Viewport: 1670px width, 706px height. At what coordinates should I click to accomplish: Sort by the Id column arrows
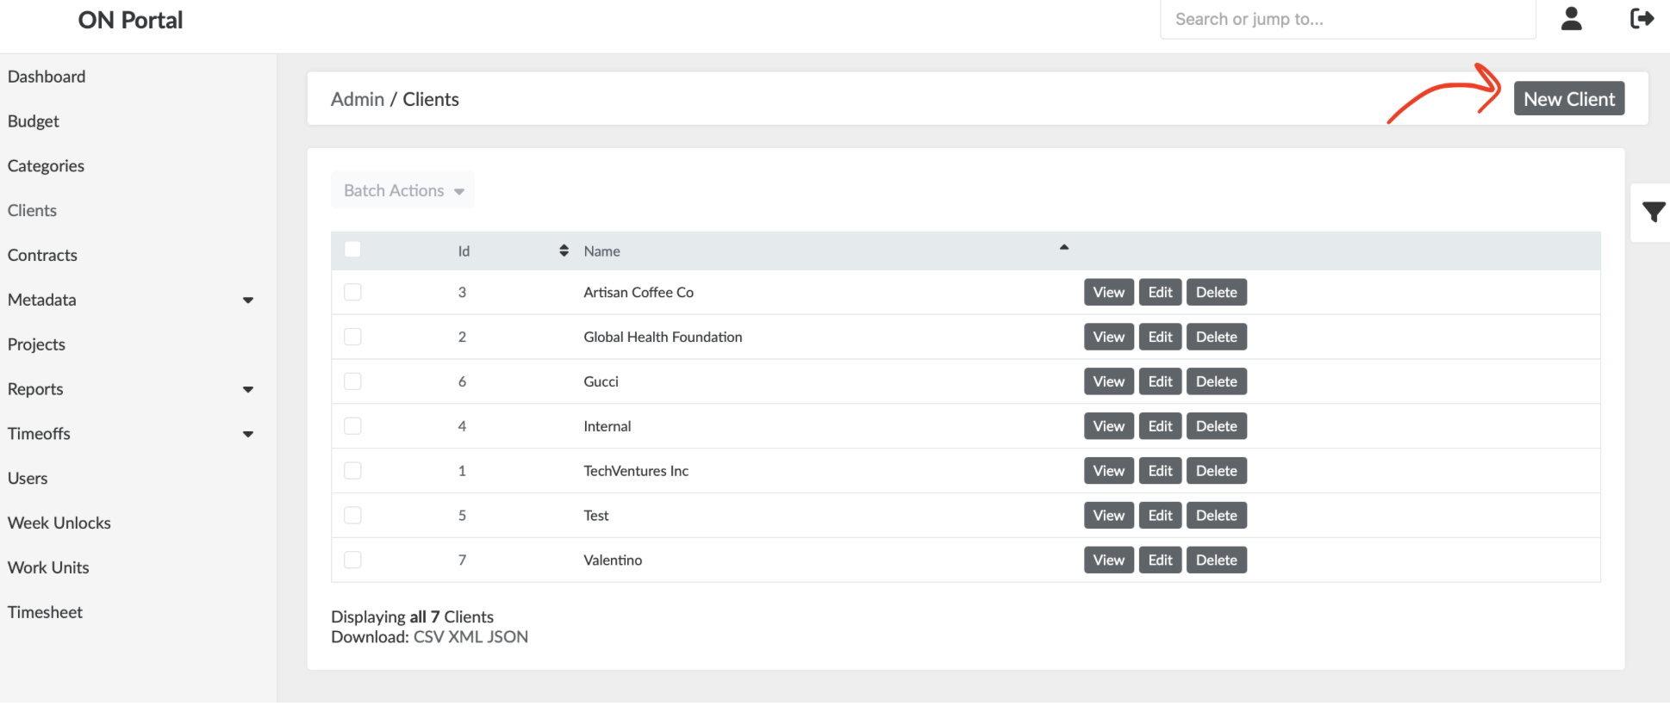tap(564, 251)
